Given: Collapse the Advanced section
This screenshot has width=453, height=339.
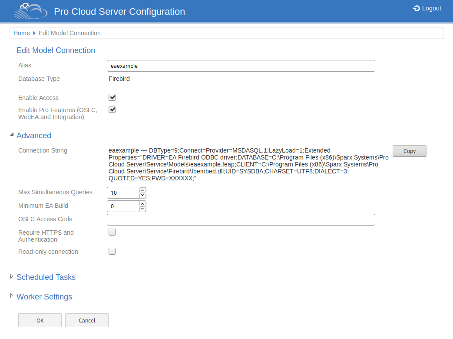Looking at the screenshot, I should click(x=33, y=136).
